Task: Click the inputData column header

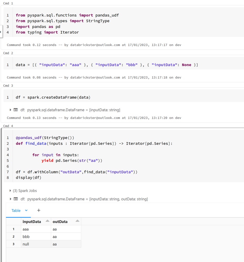Action: tap(32, 222)
